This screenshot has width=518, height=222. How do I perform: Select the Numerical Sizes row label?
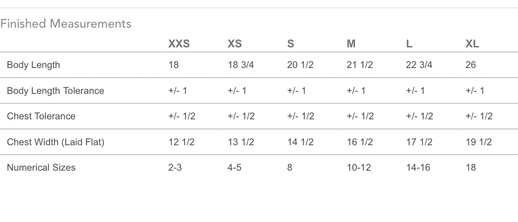41,168
